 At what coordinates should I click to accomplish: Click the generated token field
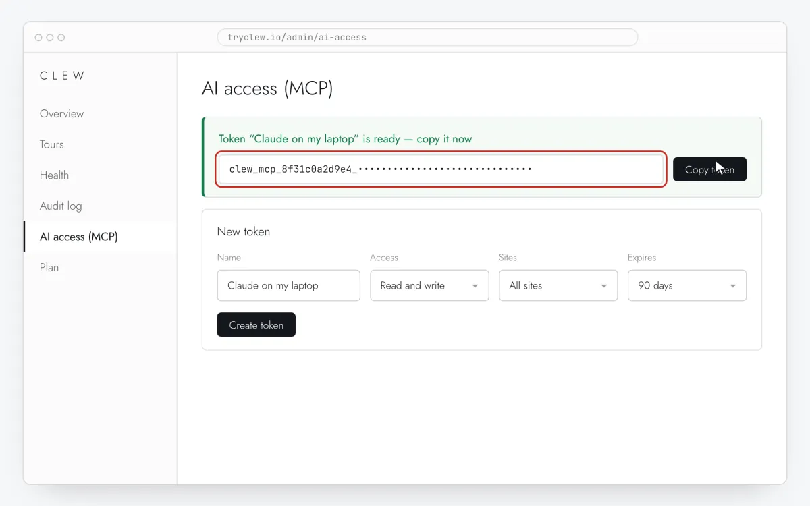click(441, 169)
